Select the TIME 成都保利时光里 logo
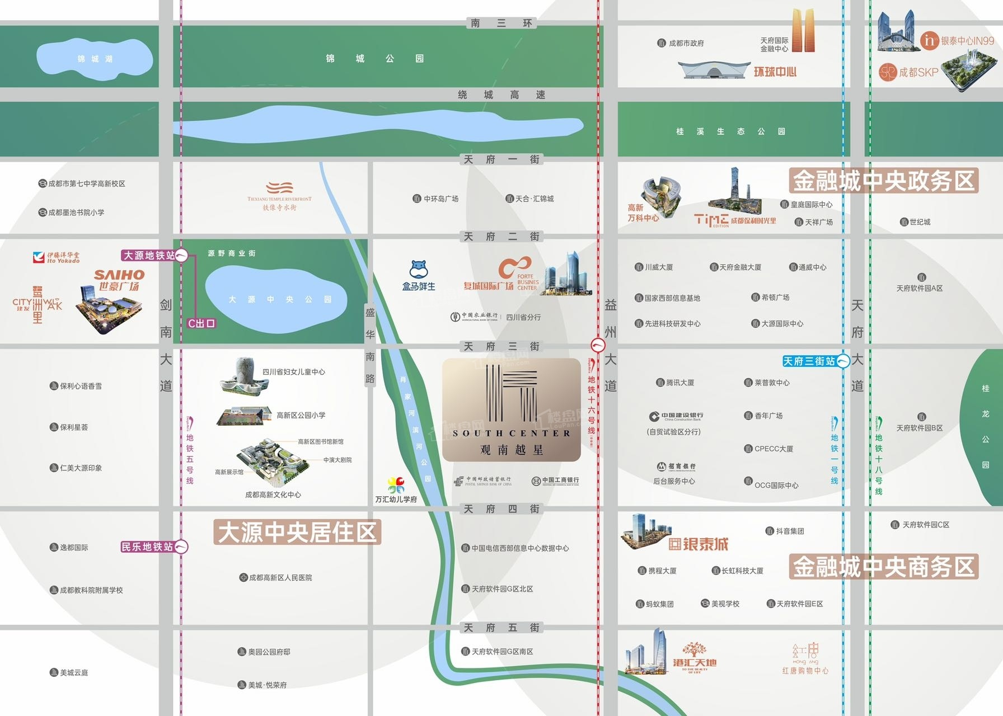Viewport: 1003px width, 716px height. [735, 220]
